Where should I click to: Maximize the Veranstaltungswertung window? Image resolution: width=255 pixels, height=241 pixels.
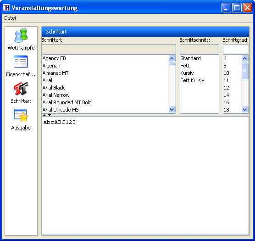pos(237,7)
